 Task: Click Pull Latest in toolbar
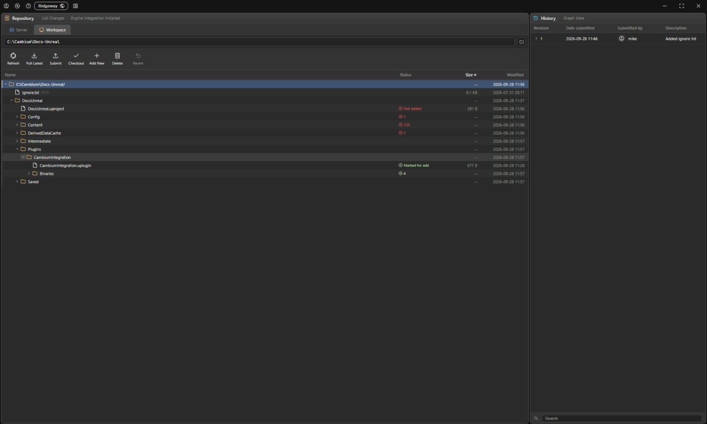click(x=34, y=59)
